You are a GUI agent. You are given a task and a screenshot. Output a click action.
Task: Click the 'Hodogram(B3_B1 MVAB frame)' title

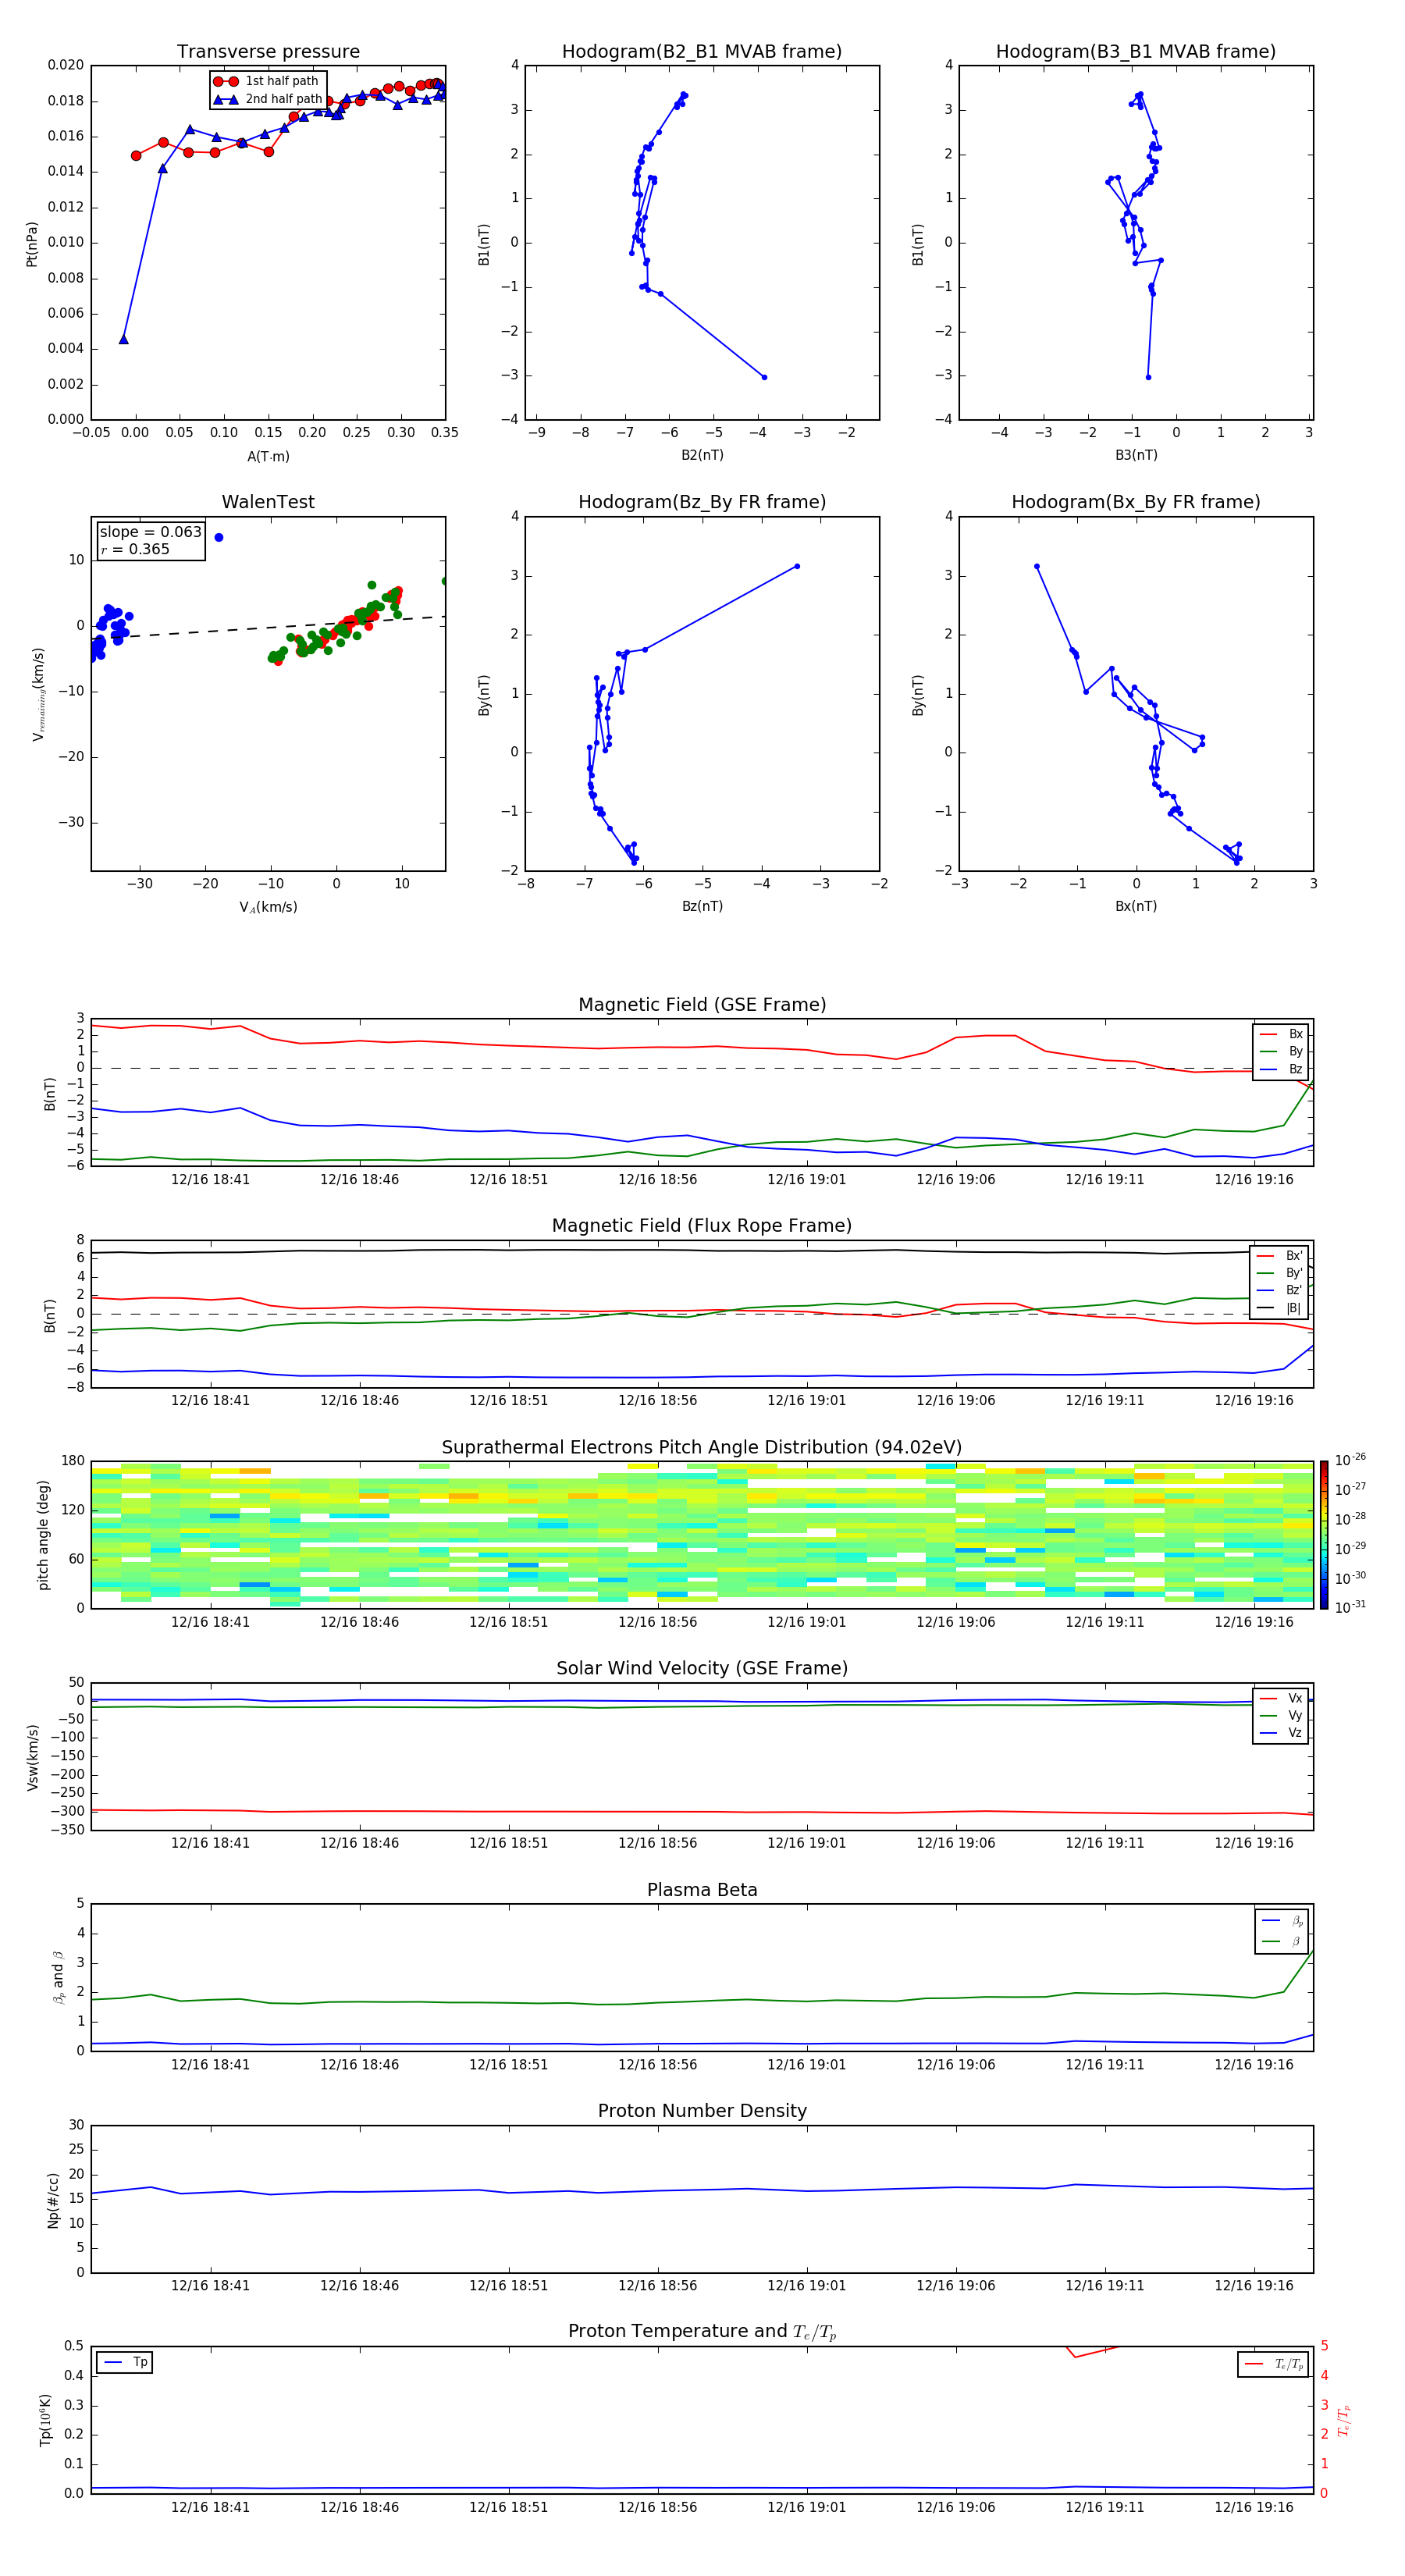1136,52
